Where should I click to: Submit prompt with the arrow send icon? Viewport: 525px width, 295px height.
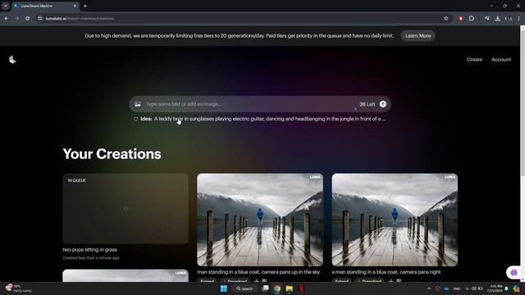(x=383, y=104)
